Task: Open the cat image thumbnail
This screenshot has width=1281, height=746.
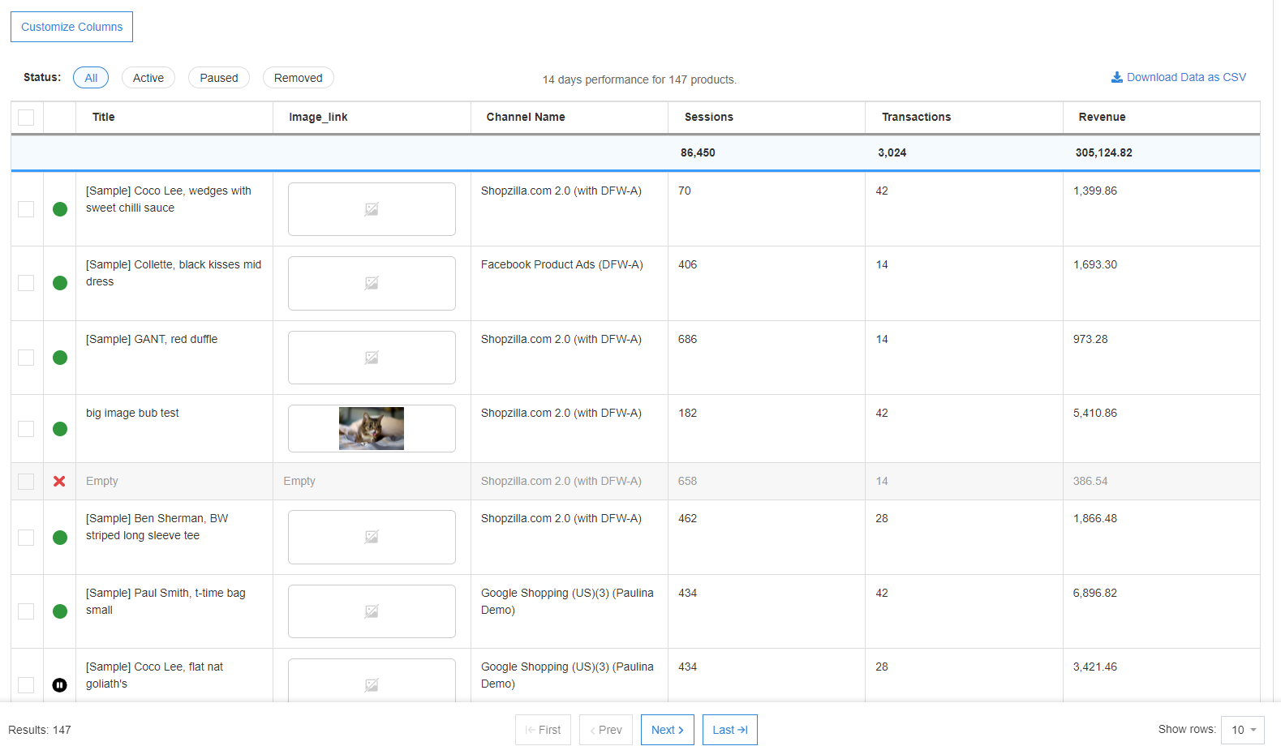Action: tap(372, 428)
